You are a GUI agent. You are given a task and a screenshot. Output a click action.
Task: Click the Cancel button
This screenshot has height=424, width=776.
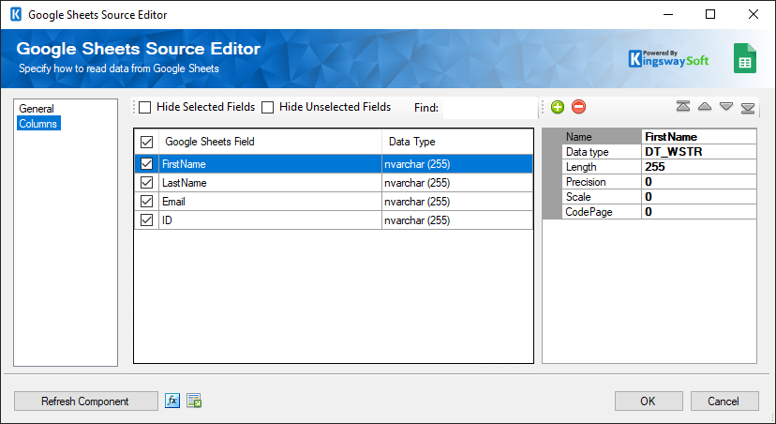pyautogui.click(x=724, y=401)
